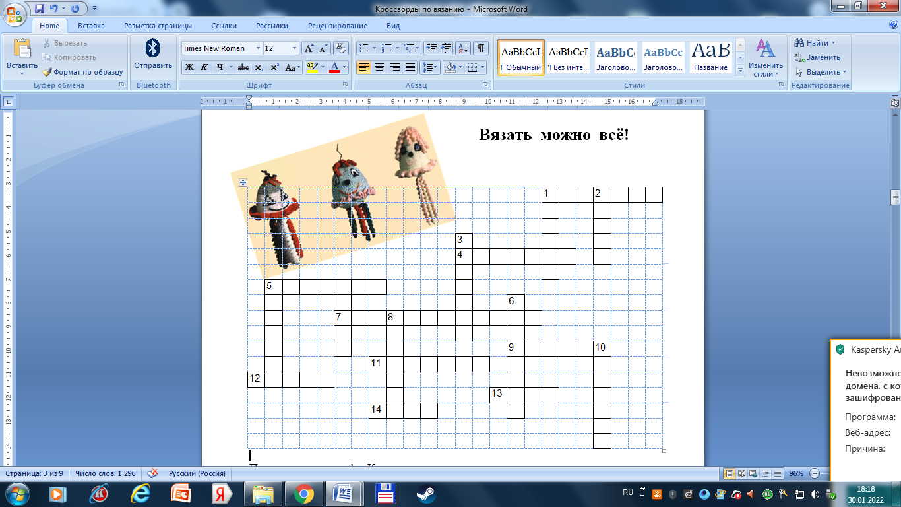Open Steam from the taskbar
901x507 pixels.
click(x=426, y=493)
